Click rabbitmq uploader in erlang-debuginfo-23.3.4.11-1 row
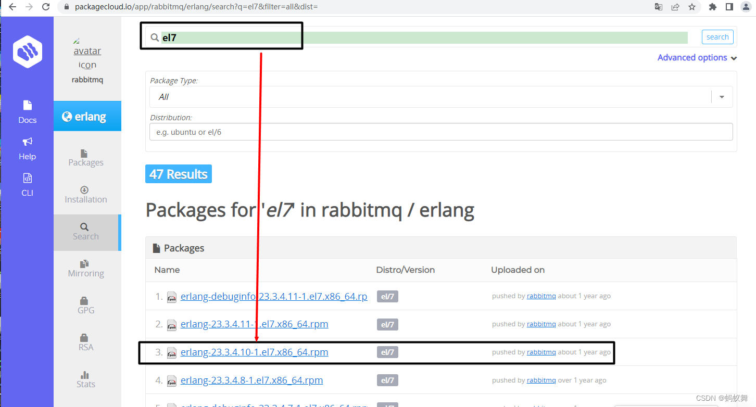This screenshot has height=407, width=756. pos(541,296)
